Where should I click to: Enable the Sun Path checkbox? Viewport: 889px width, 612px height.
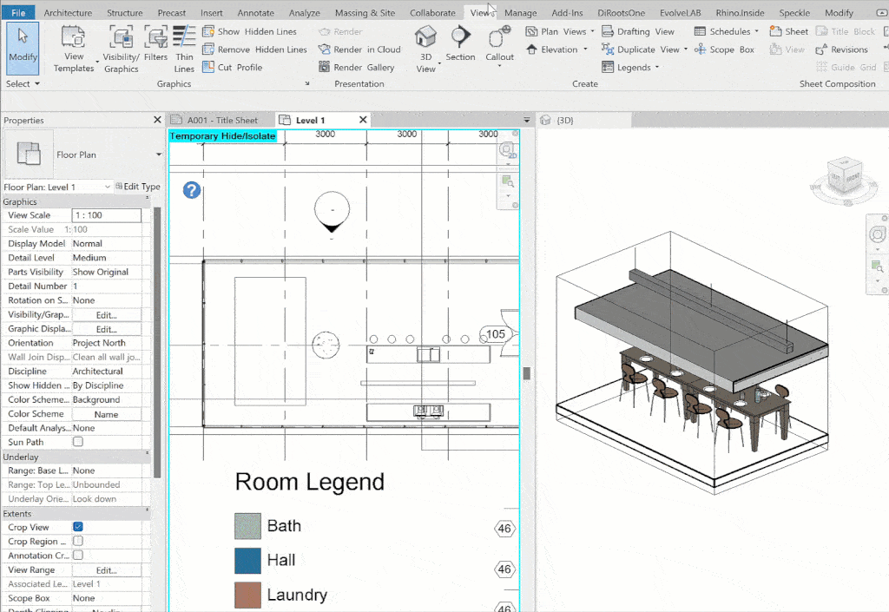[x=78, y=442]
